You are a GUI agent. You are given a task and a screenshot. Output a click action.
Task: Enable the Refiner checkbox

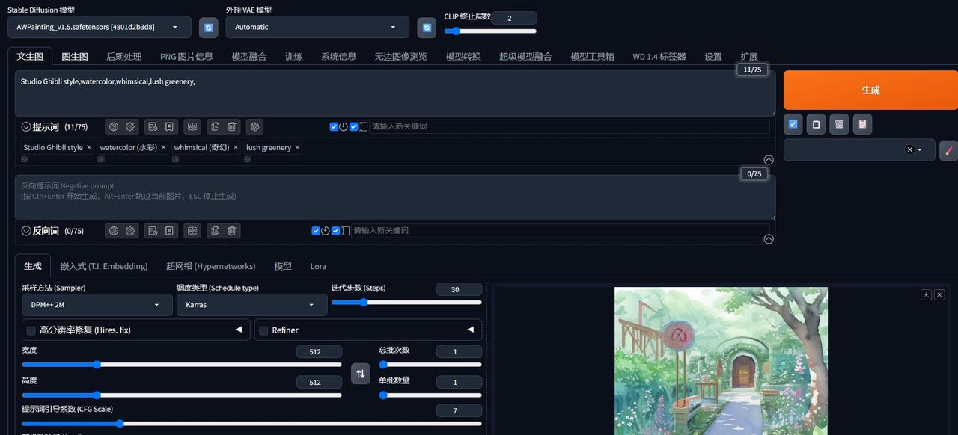tap(263, 330)
